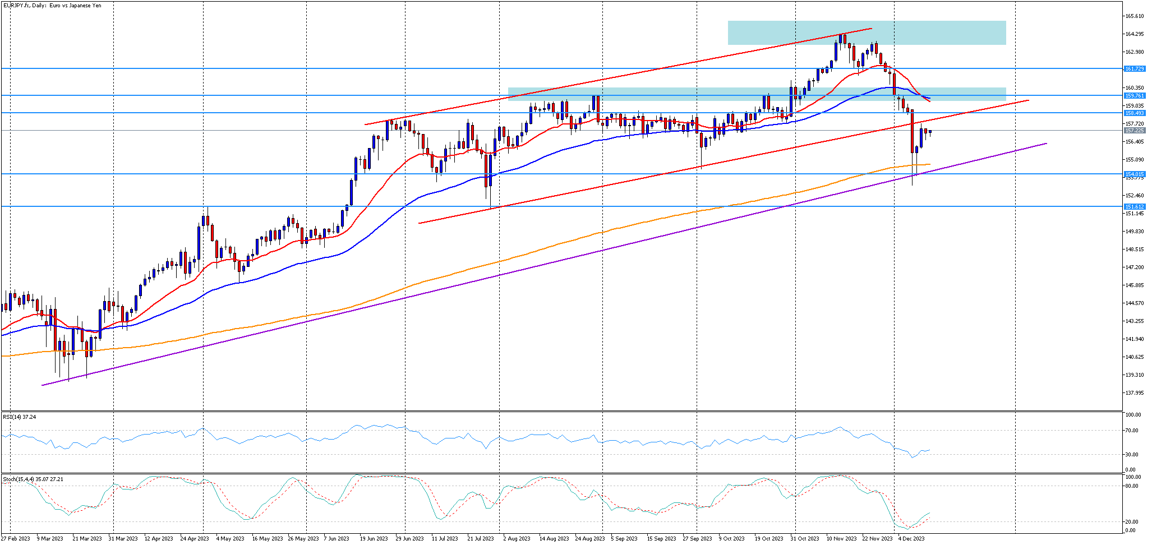Click the RSI(14) 37.24 indicator label
This screenshot has height=545, width=1152.
coord(20,417)
